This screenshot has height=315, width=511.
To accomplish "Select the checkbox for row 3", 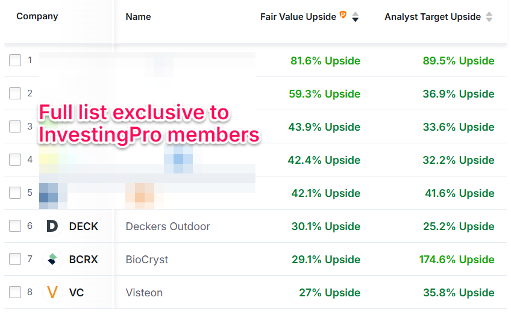I will (15, 127).
